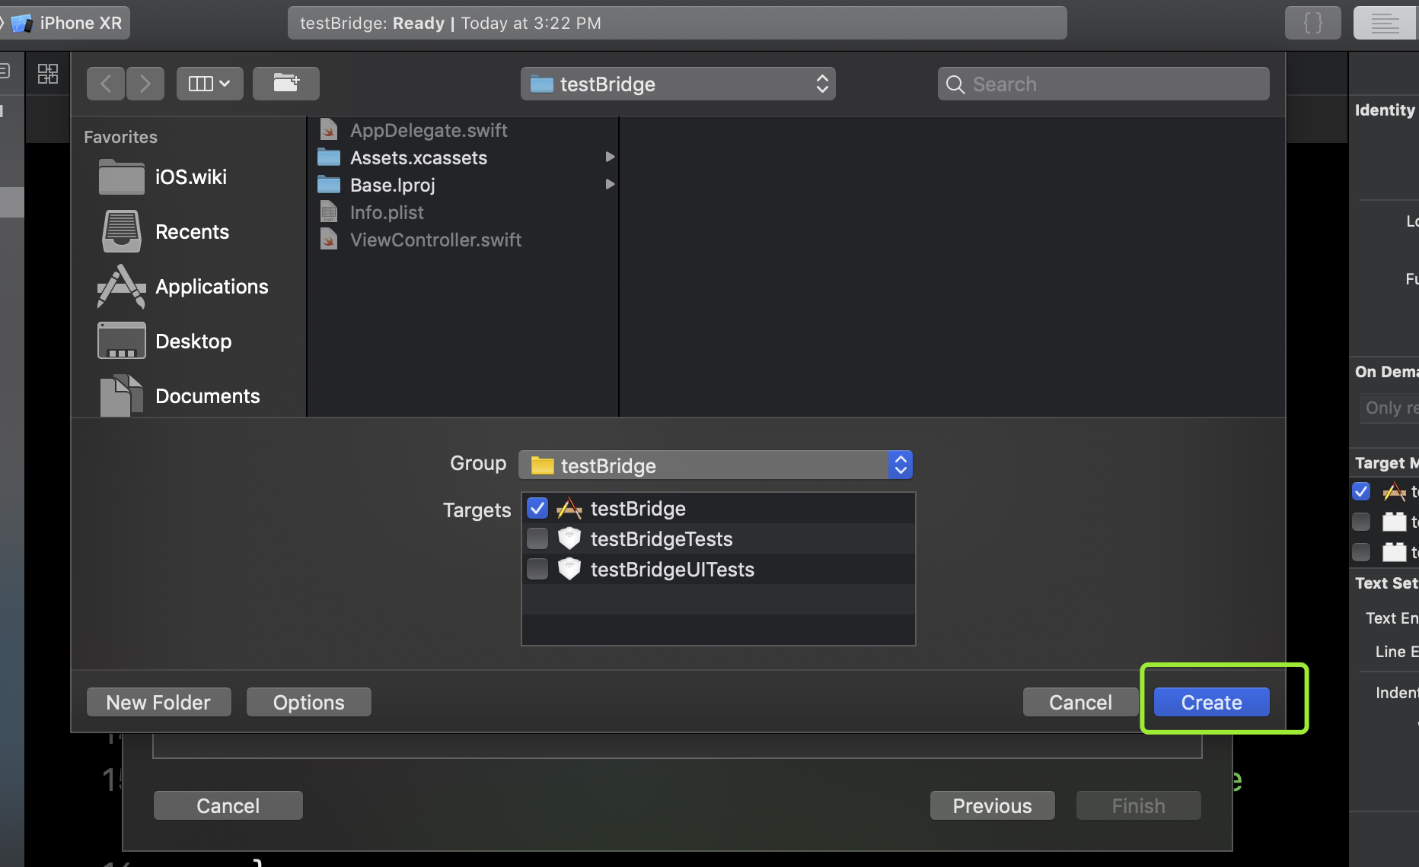The height and width of the screenshot is (867, 1419).
Task: Check the testBridgeUITests target checkbox
Action: [x=537, y=569]
